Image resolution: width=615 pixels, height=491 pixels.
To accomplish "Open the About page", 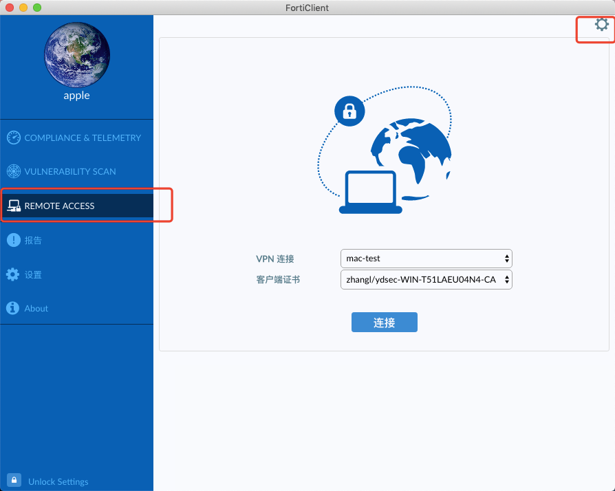I will (77, 308).
